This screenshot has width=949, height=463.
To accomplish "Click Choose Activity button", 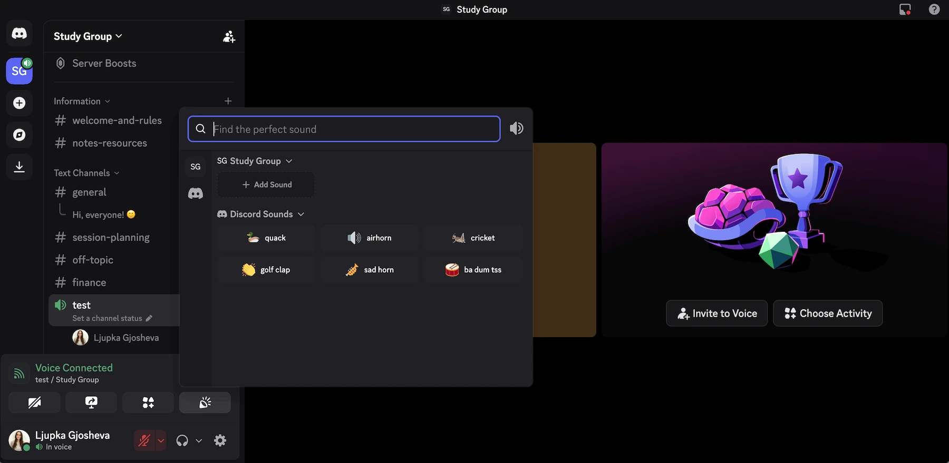I will [828, 313].
